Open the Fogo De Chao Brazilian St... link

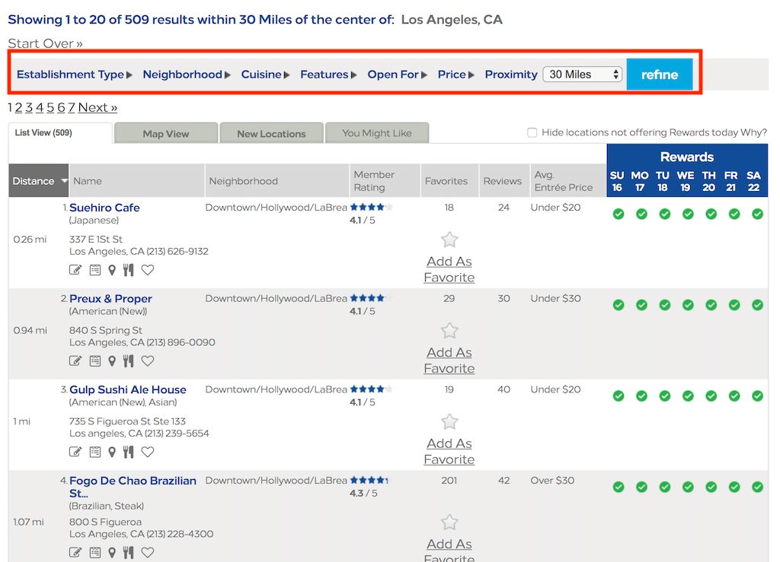click(x=133, y=487)
